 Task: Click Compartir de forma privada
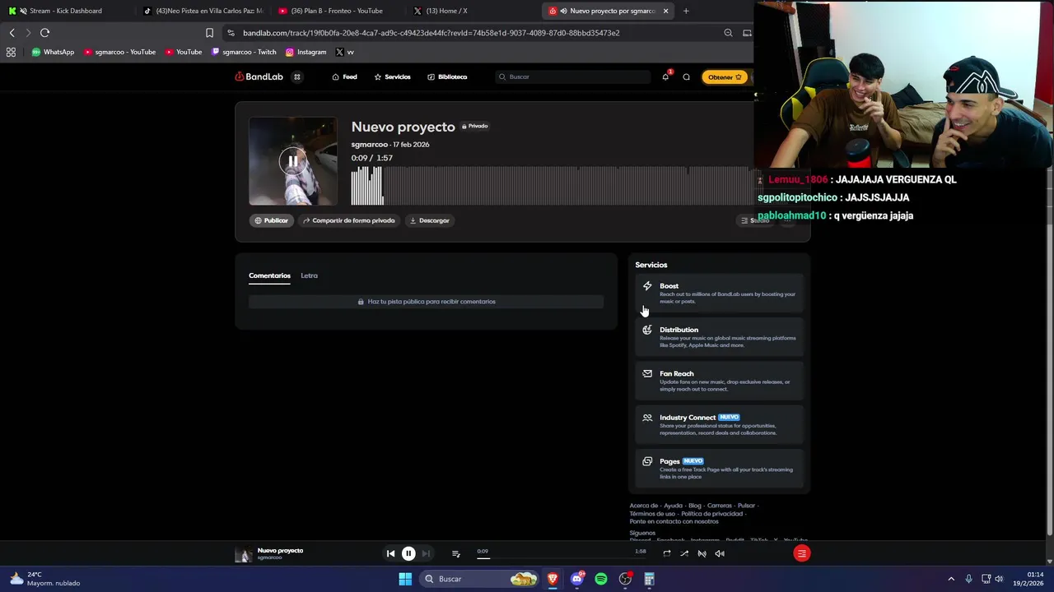(x=348, y=220)
